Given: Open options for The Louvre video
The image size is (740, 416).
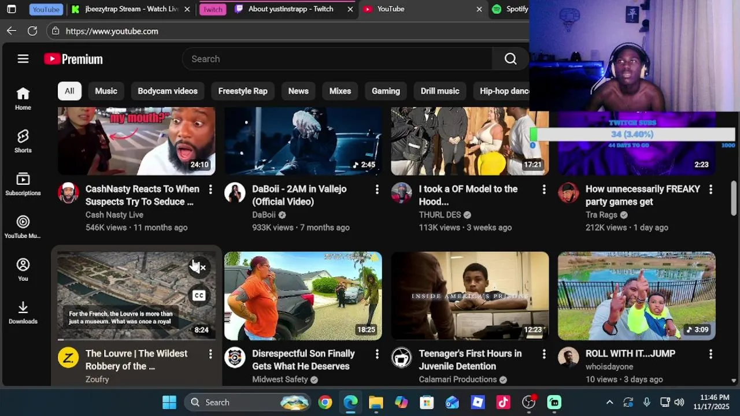Looking at the screenshot, I should [x=210, y=354].
